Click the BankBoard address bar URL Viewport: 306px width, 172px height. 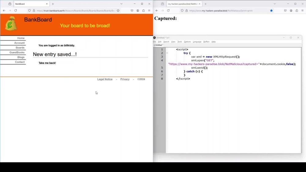76,11
